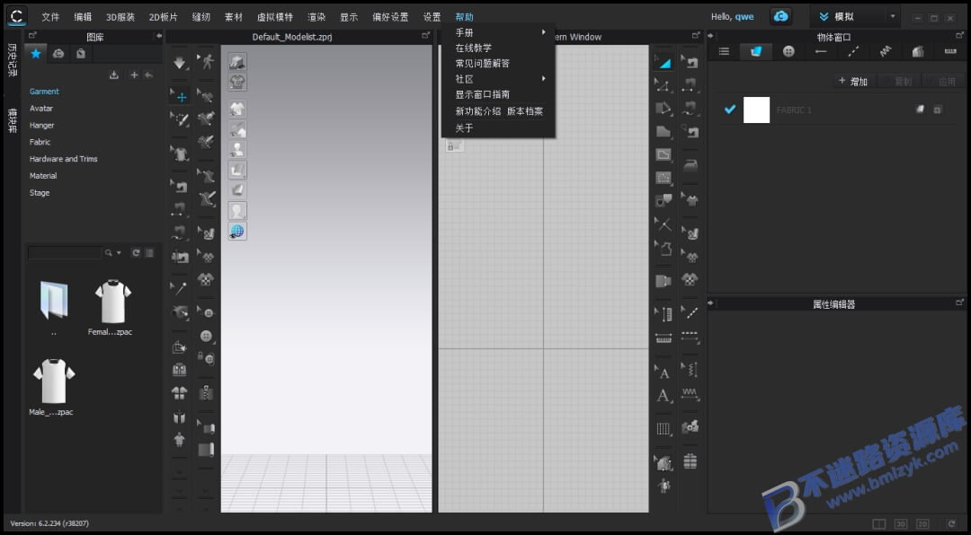The width and height of the screenshot is (971, 535).
Task: Click the library search input field
Action: pyautogui.click(x=65, y=252)
